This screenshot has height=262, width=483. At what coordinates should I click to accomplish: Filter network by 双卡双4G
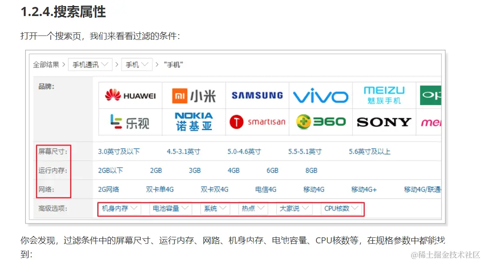point(214,189)
